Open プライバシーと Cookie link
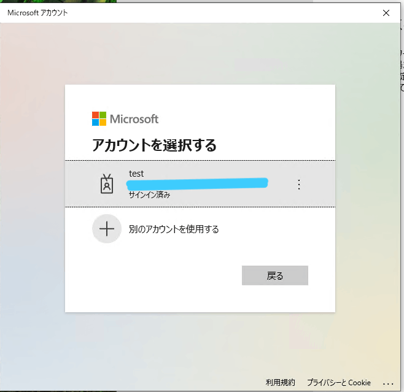This screenshot has width=404, height=392. point(339,382)
